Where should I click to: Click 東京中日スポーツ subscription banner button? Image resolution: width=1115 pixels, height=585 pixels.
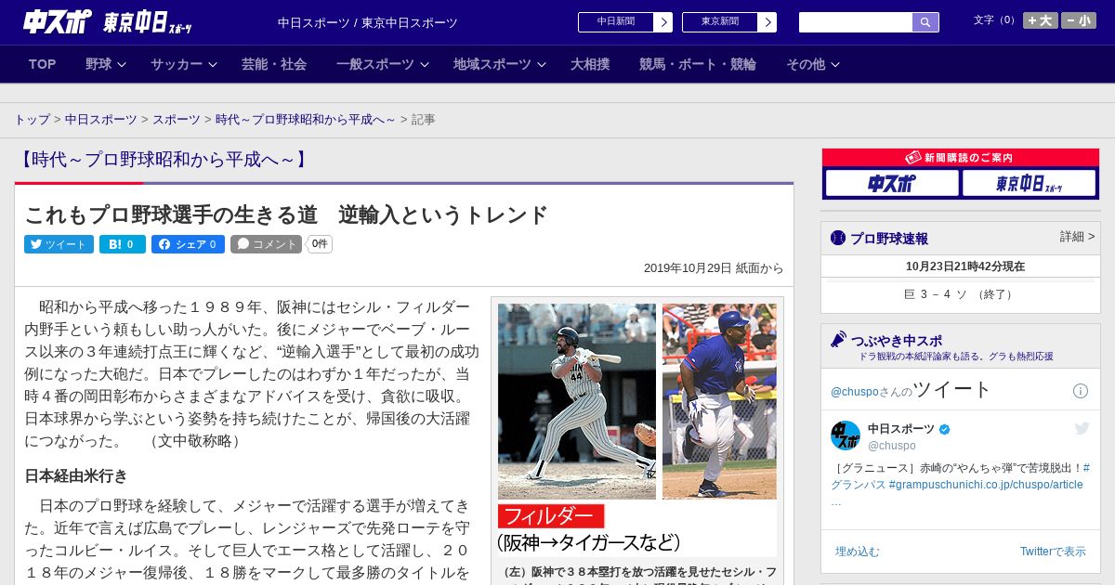pos(1029,183)
